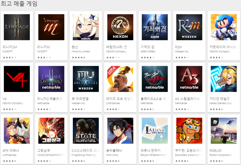The width and height of the screenshot is (241, 165).
Task: Click the Kakao Games Corp. developer link
Action: click(x=221, y=103)
